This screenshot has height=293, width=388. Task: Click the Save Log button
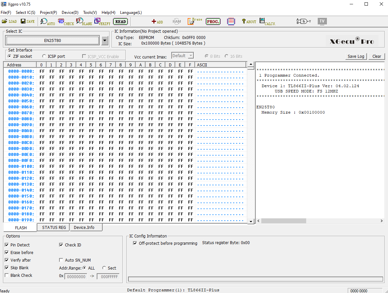point(356,56)
